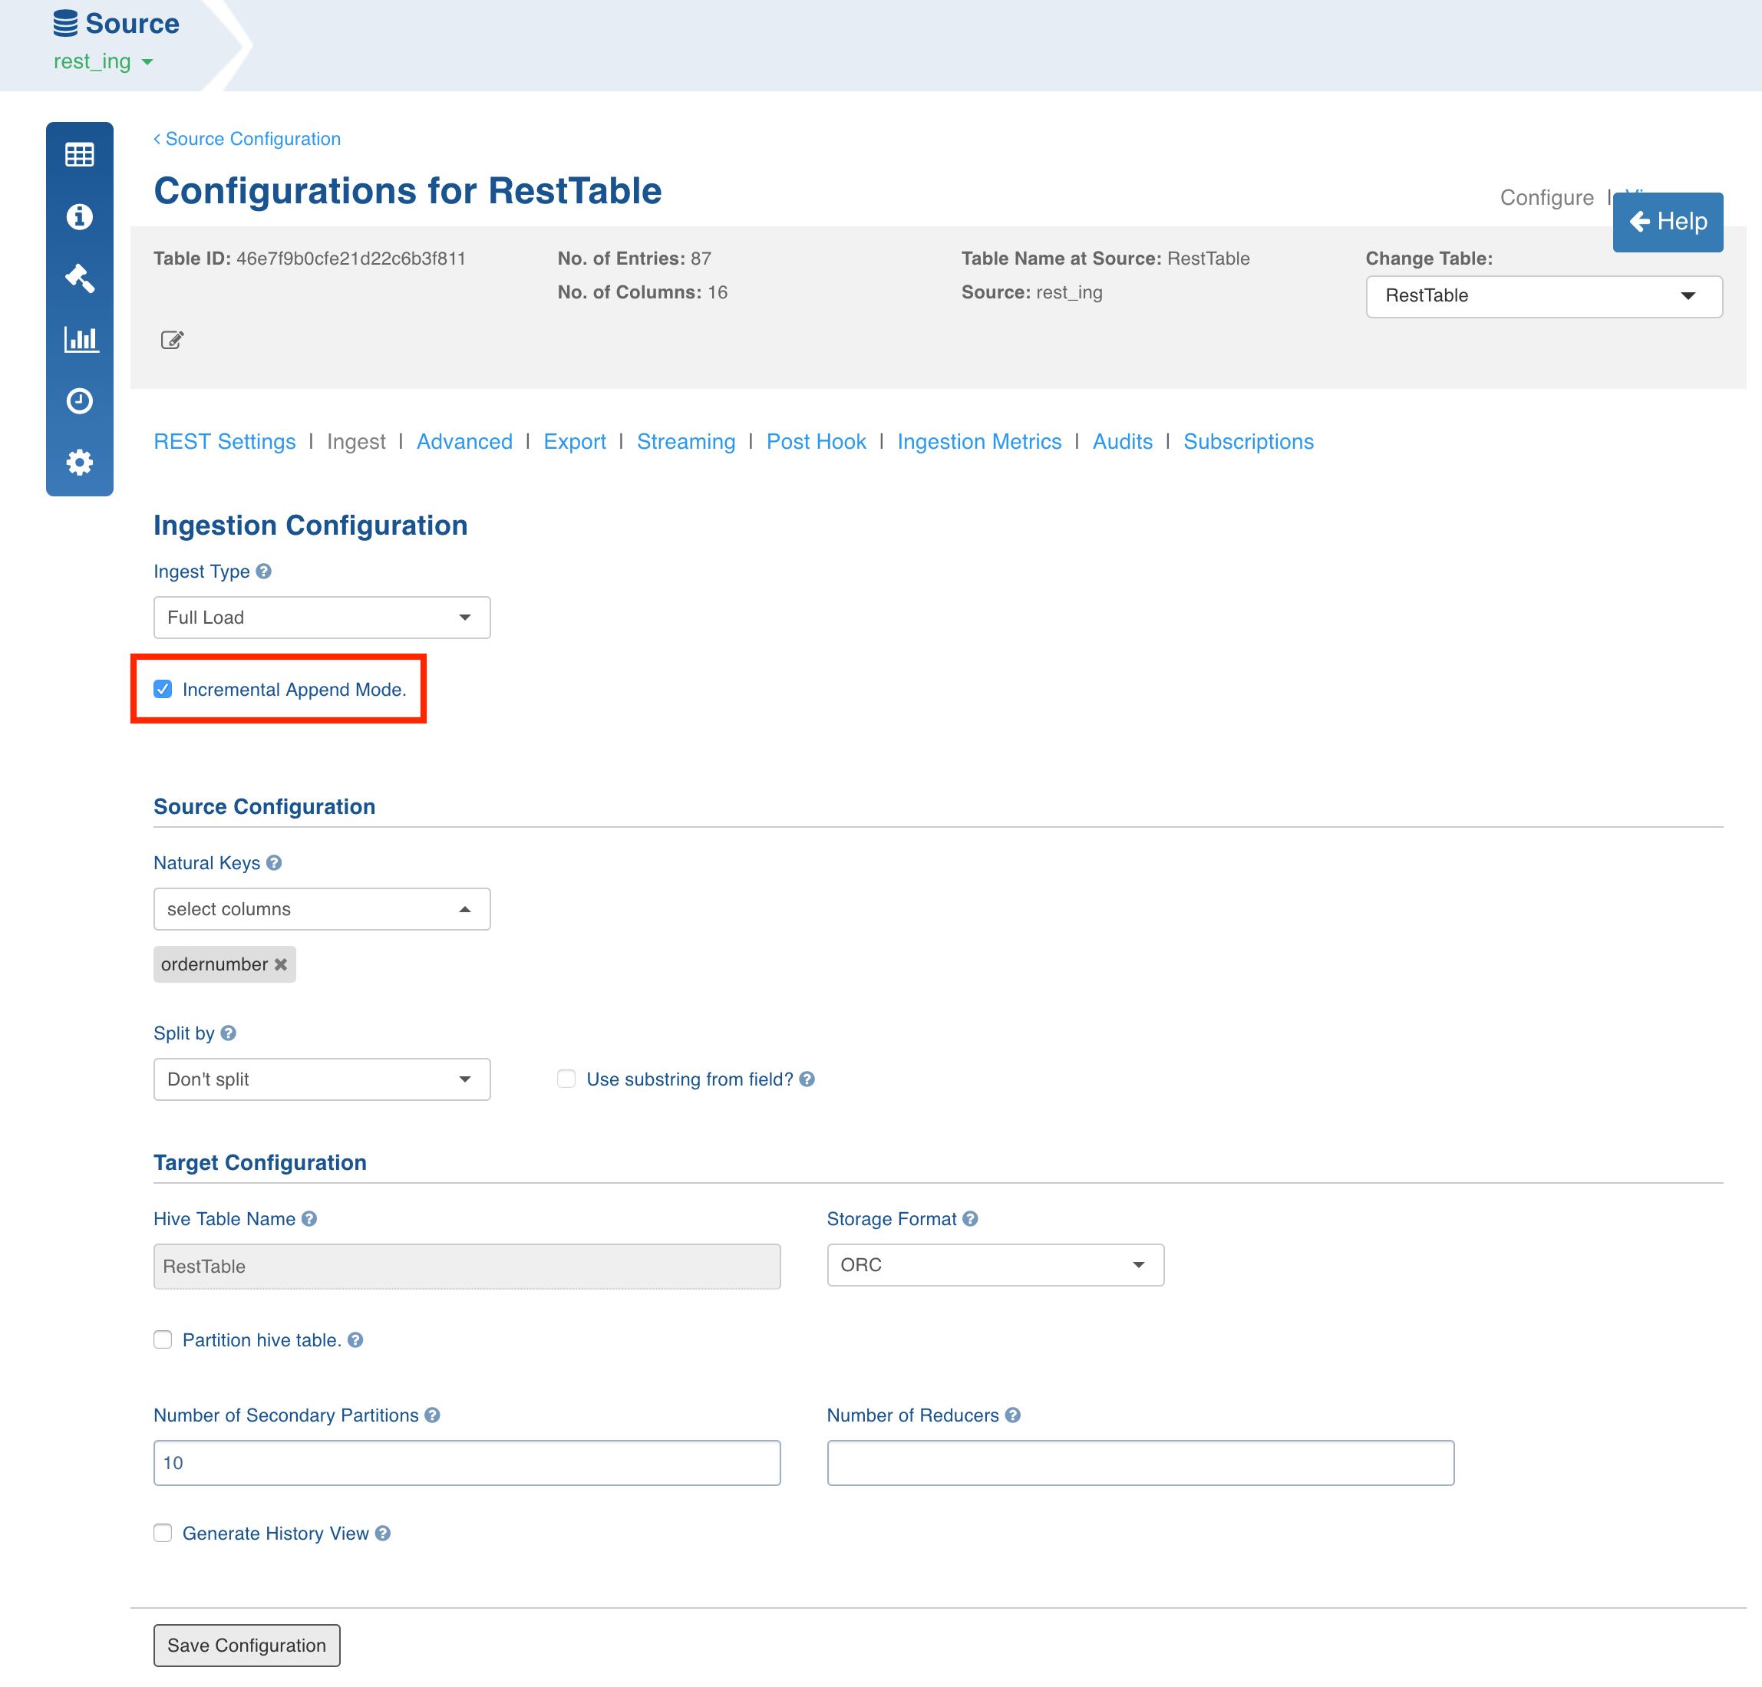Click the clock icon in sidebar
Screen dimensions: 1762x1687
pyautogui.click(x=79, y=401)
